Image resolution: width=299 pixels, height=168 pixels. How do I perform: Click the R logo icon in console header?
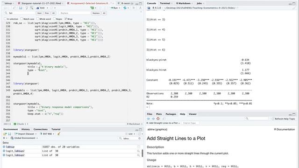point(149,8)
